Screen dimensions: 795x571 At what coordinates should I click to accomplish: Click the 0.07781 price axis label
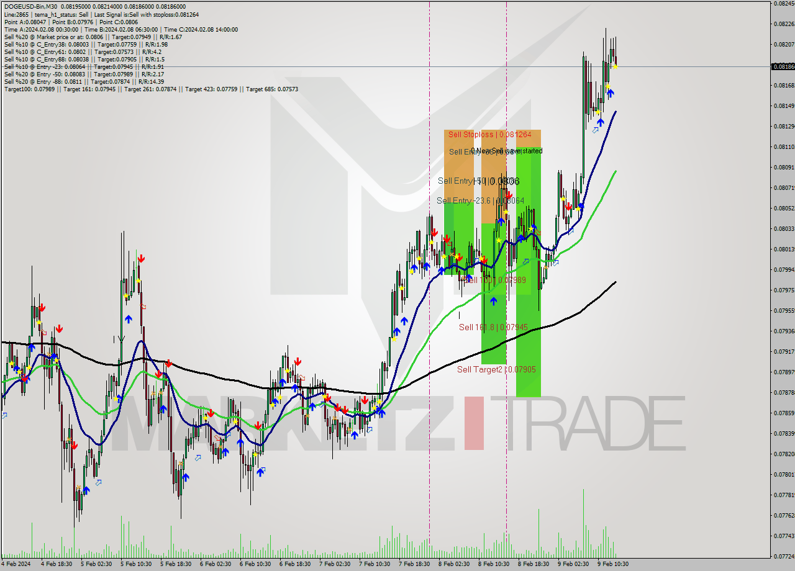click(783, 495)
